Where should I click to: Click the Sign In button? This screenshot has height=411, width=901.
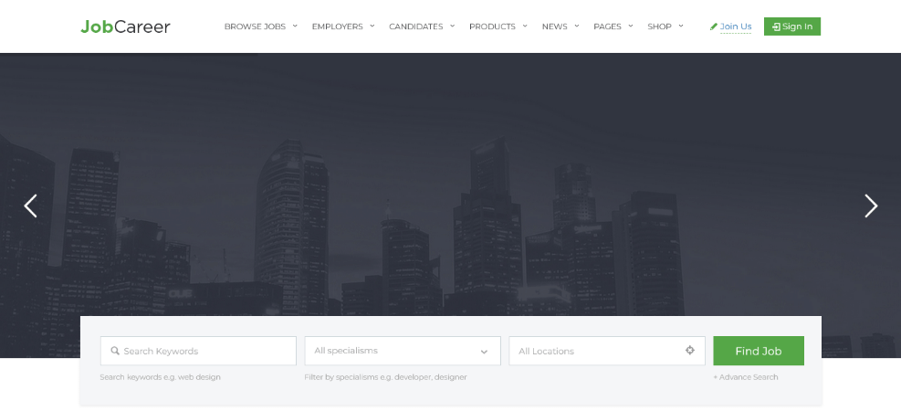[791, 26]
